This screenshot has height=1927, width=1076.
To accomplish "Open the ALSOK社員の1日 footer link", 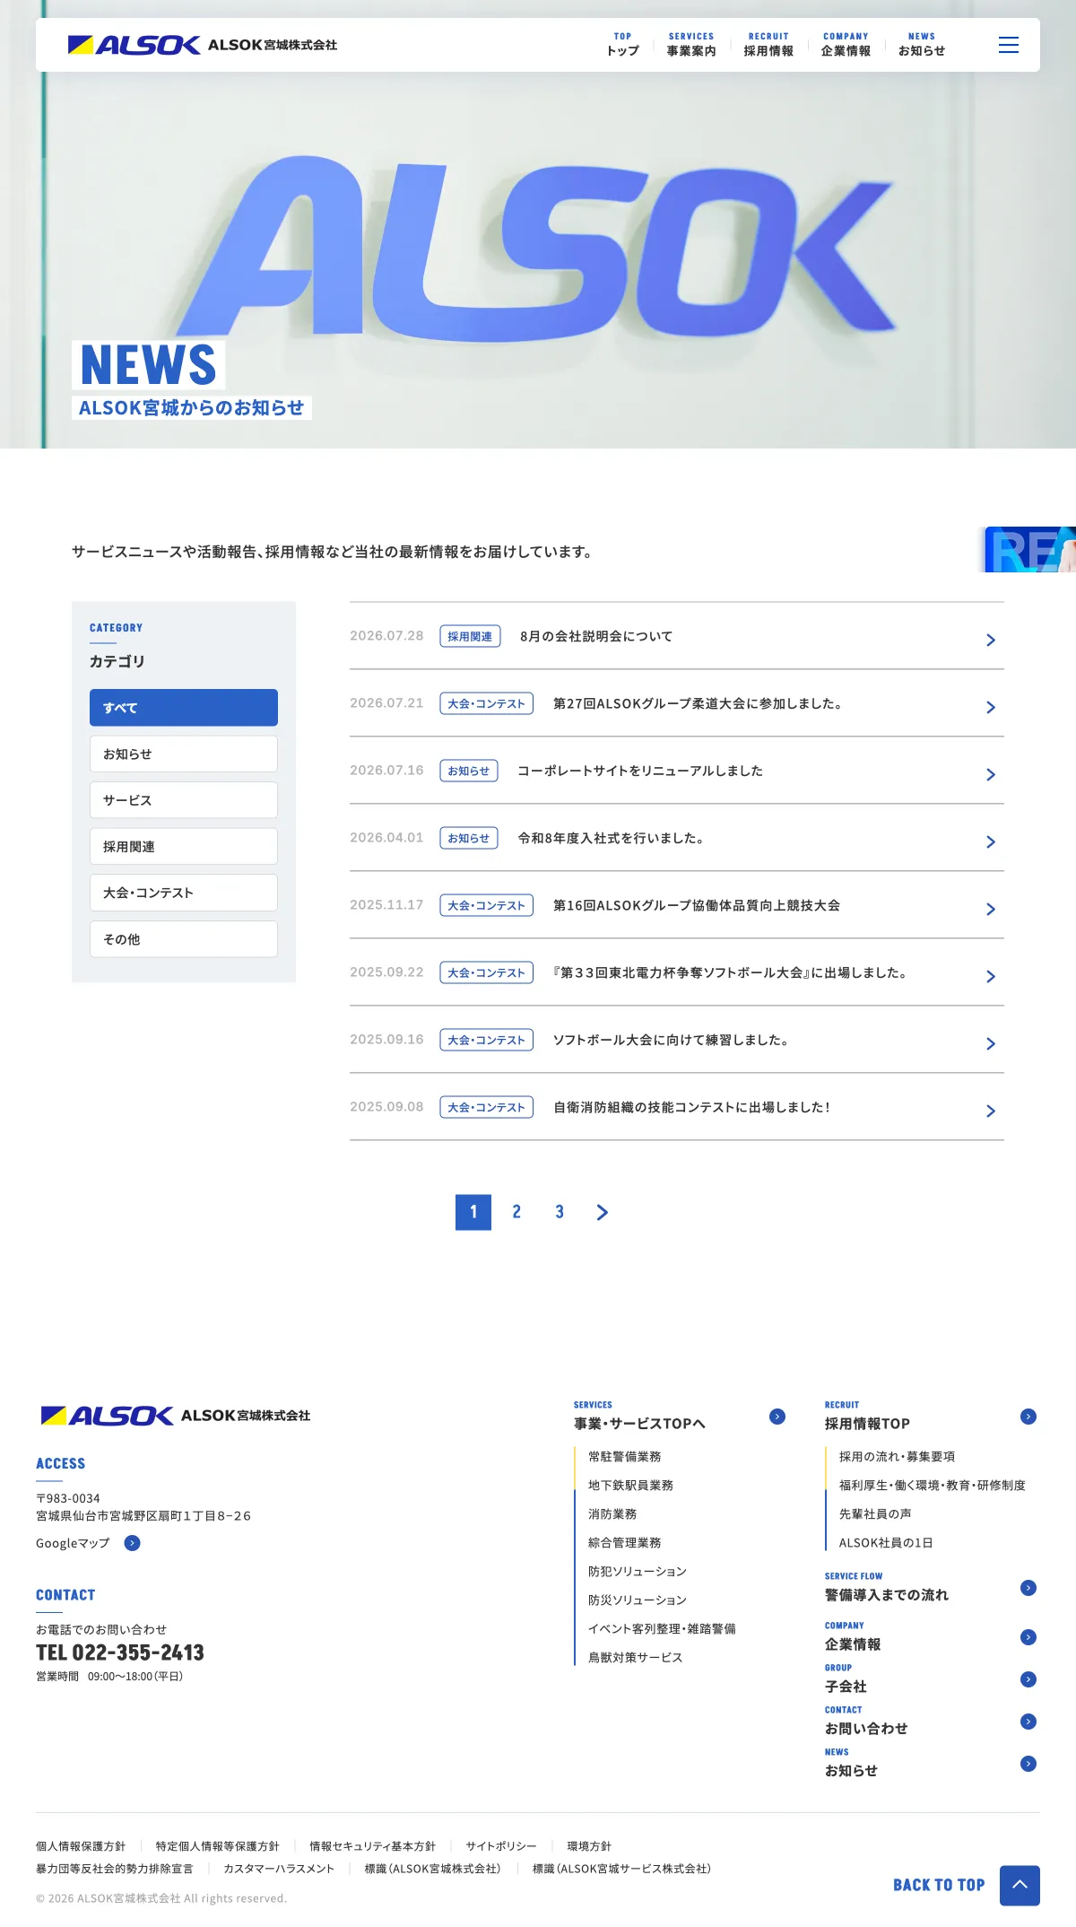I will coord(886,1543).
